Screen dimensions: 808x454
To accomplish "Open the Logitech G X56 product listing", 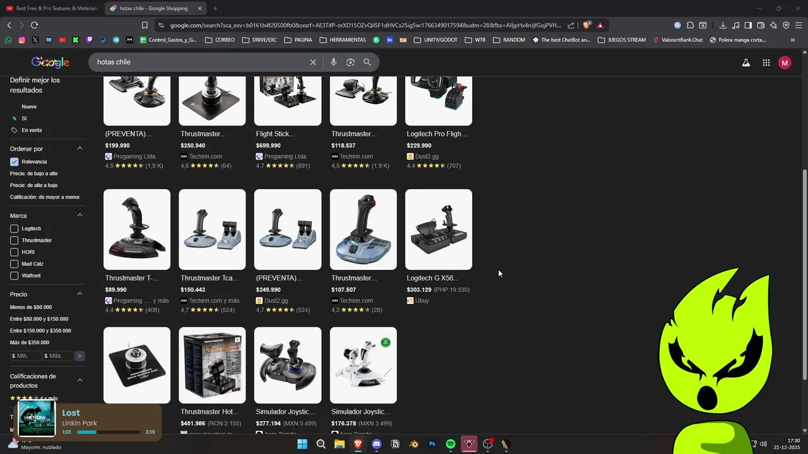I will [439, 247].
